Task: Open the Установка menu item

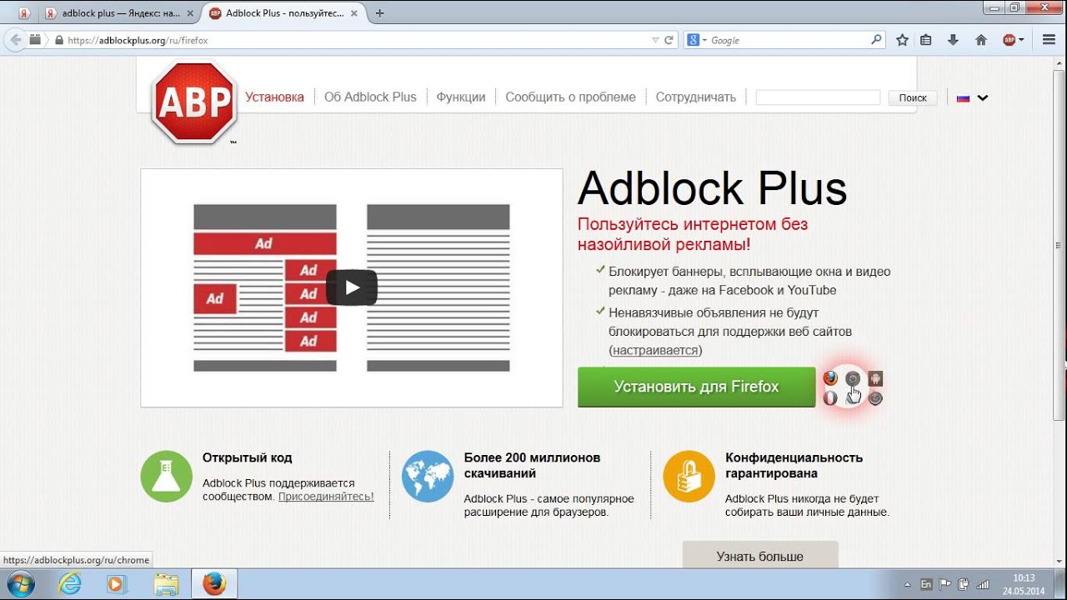Action: pos(274,97)
